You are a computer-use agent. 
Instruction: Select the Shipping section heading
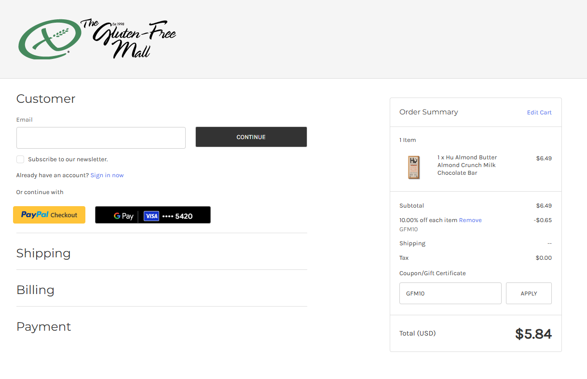click(43, 253)
